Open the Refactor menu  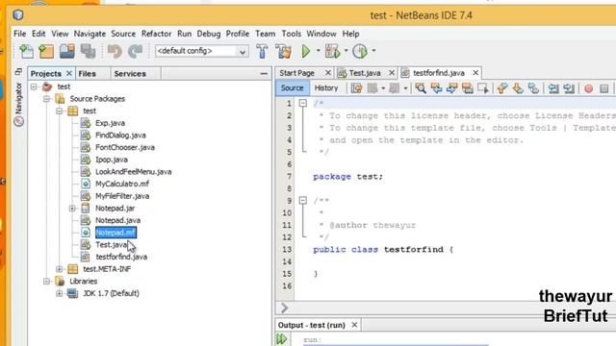pos(156,34)
